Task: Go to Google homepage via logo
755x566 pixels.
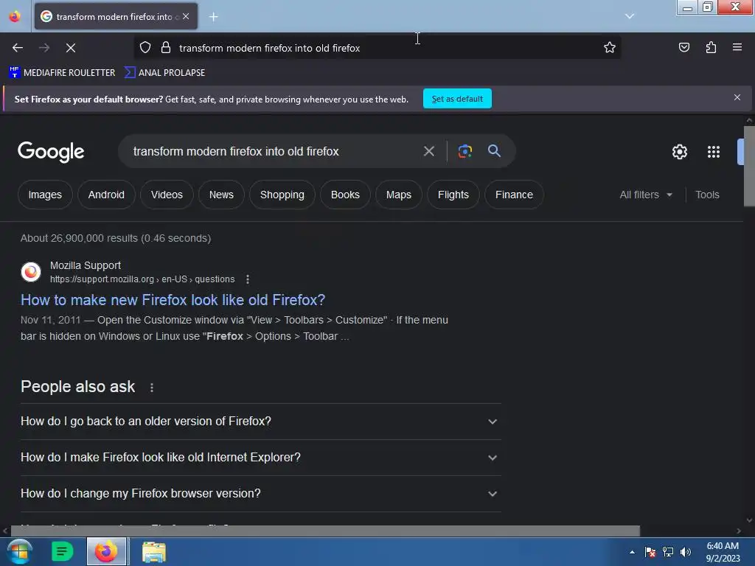Action: pyautogui.click(x=51, y=152)
